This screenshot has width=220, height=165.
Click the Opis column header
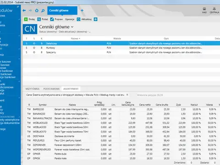point(166,38)
